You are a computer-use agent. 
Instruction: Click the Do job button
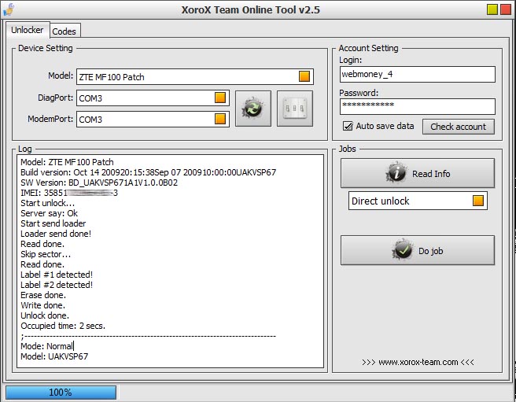pos(418,250)
